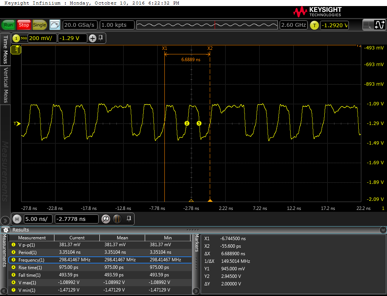Click the X1 value -6.744500 ns
This screenshot has width=387, height=296.
pyautogui.click(x=233, y=239)
